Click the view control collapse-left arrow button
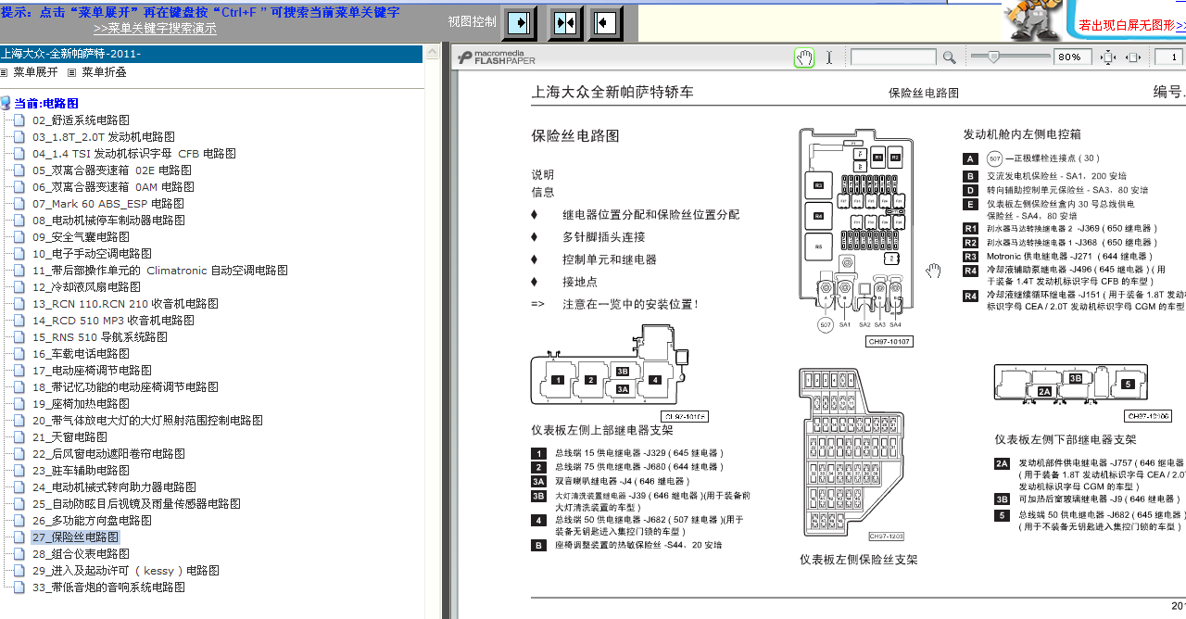 pyautogui.click(x=605, y=22)
